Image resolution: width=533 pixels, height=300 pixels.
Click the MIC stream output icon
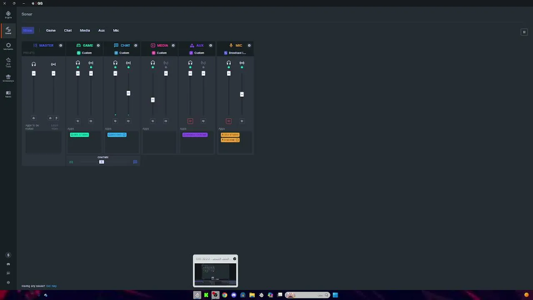click(x=242, y=63)
